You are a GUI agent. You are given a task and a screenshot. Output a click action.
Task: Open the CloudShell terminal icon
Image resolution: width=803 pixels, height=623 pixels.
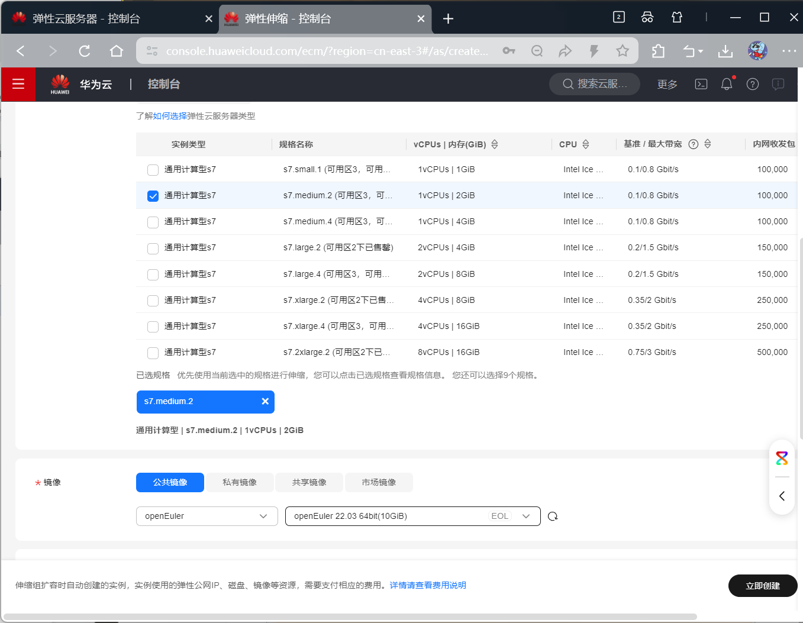click(701, 84)
